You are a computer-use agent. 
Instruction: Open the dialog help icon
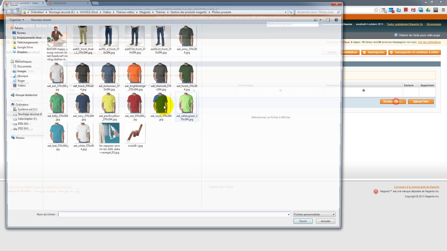pyautogui.click(x=336, y=20)
